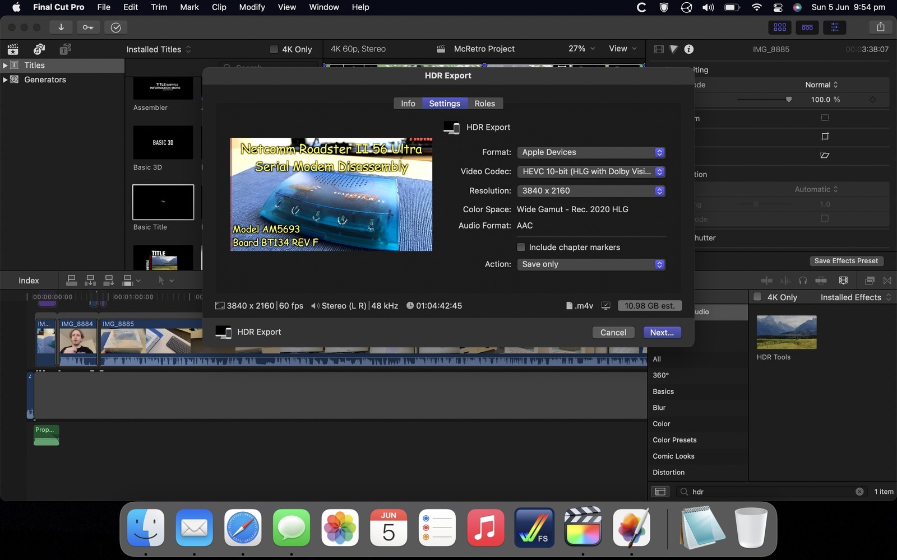Clear the hdr effects search field
Viewport: 897px width, 560px height.
click(859, 492)
